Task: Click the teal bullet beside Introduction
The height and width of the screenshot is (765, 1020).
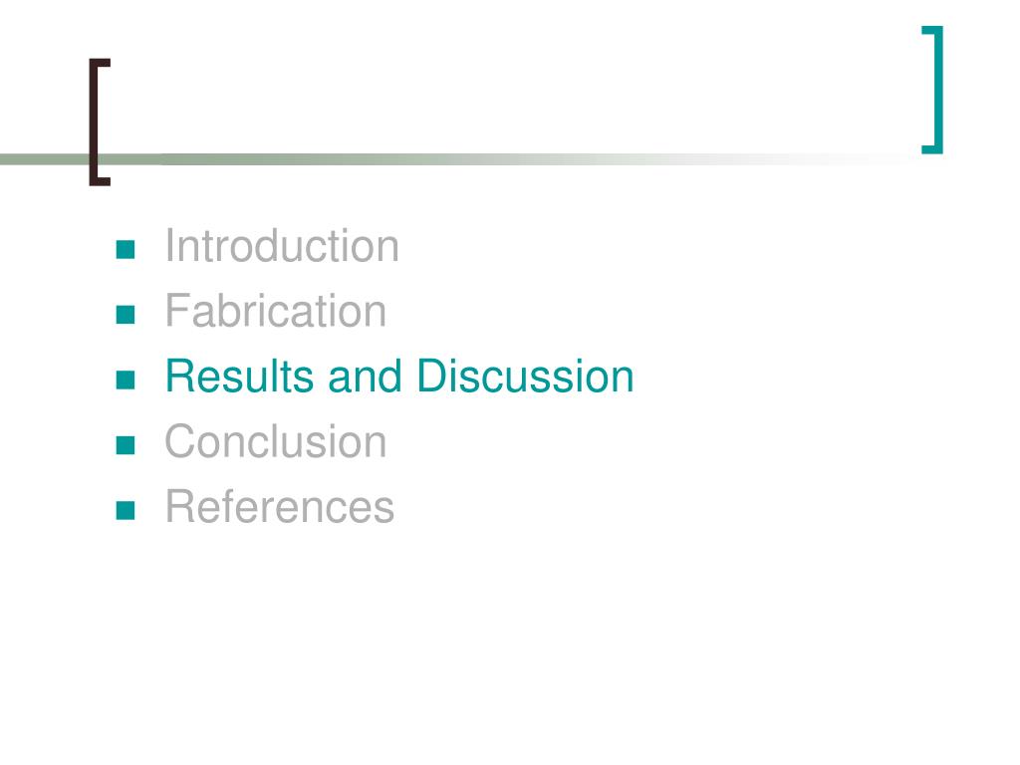Action: [x=125, y=249]
